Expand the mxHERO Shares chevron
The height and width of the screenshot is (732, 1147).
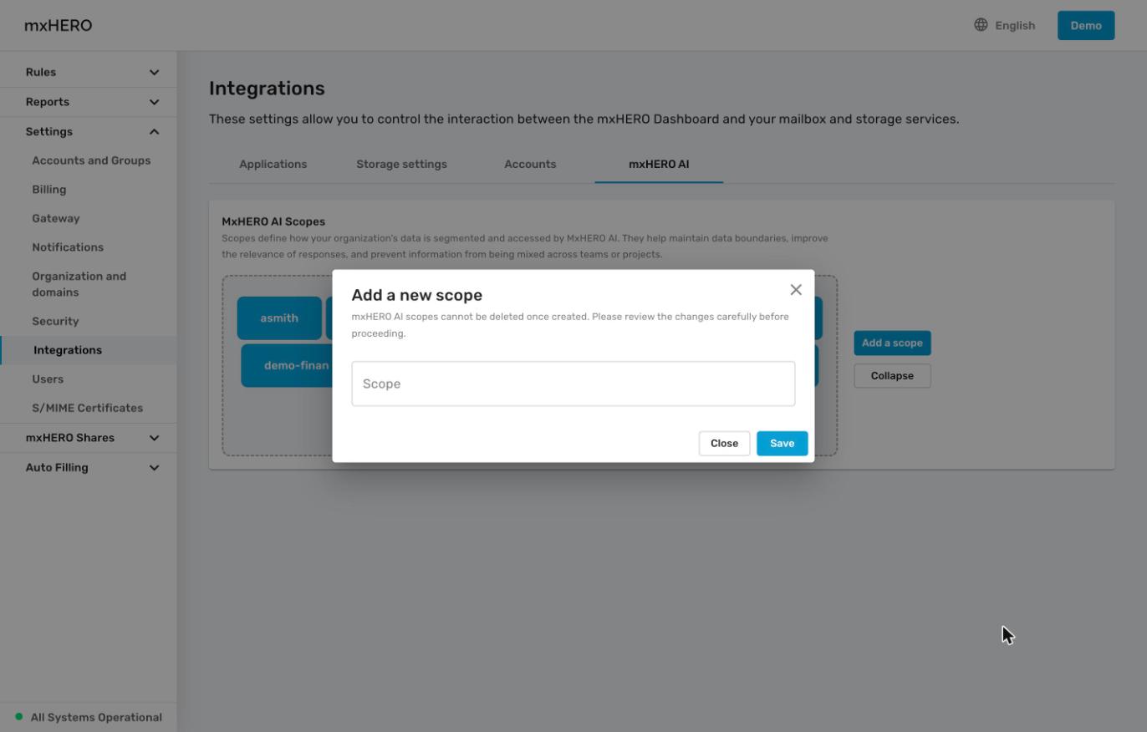pos(154,438)
